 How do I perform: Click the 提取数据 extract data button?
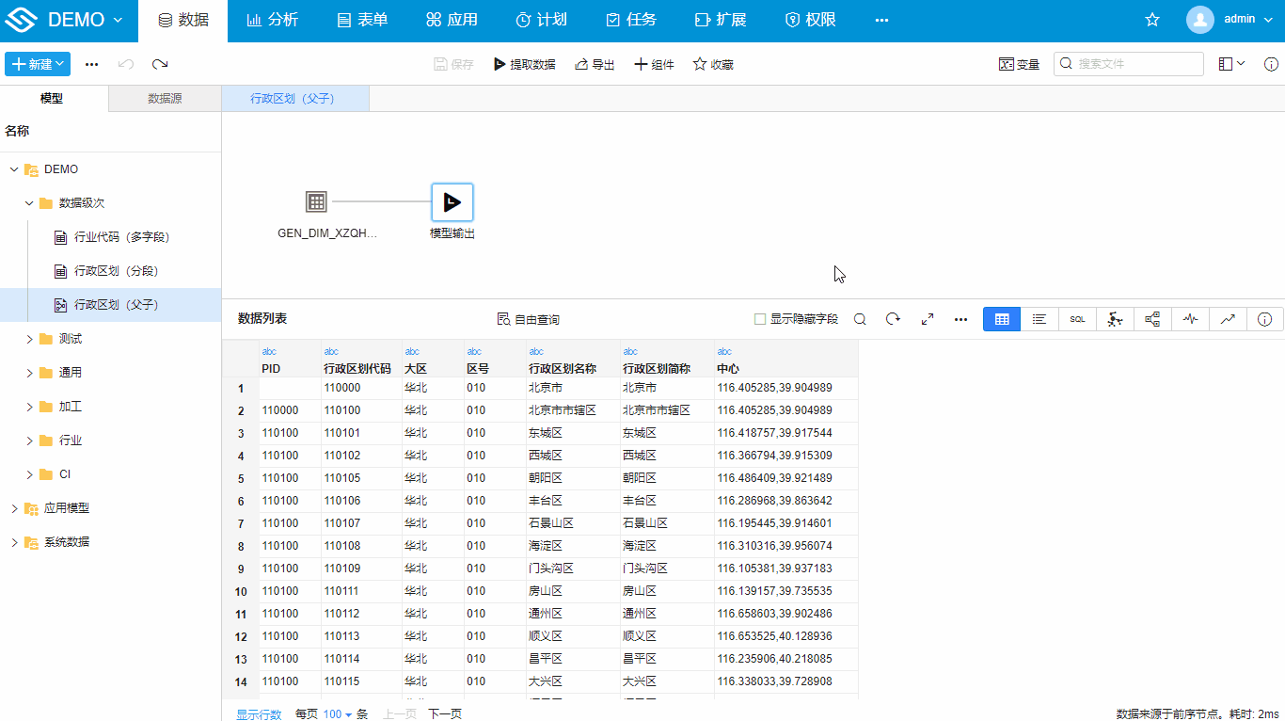[524, 65]
